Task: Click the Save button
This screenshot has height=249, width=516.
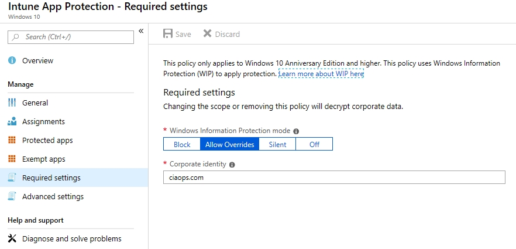Action: tap(177, 34)
